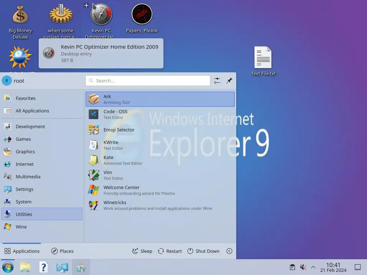Click the Restart button
Image resolution: width=367 pixels, height=275 pixels.
point(170,251)
